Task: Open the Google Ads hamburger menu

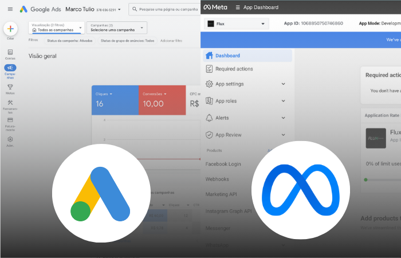Action: (x=10, y=9)
